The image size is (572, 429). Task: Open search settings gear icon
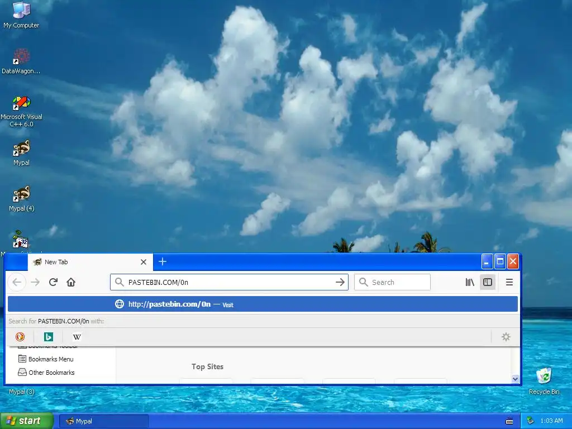tap(506, 337)
